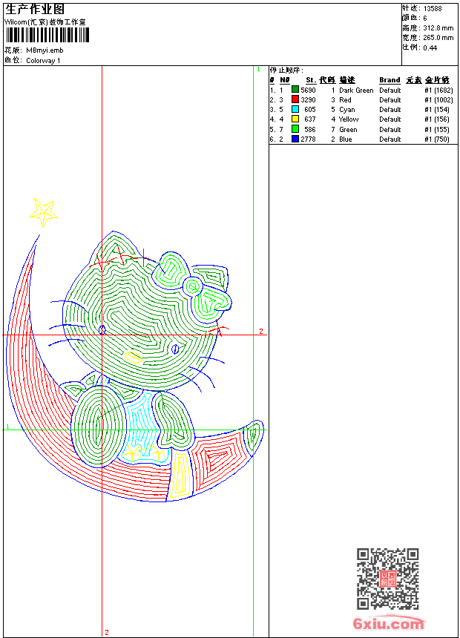This screenshot has width=460, height=638.
Task: Click the 'Brand' column header
Action: 390,80
